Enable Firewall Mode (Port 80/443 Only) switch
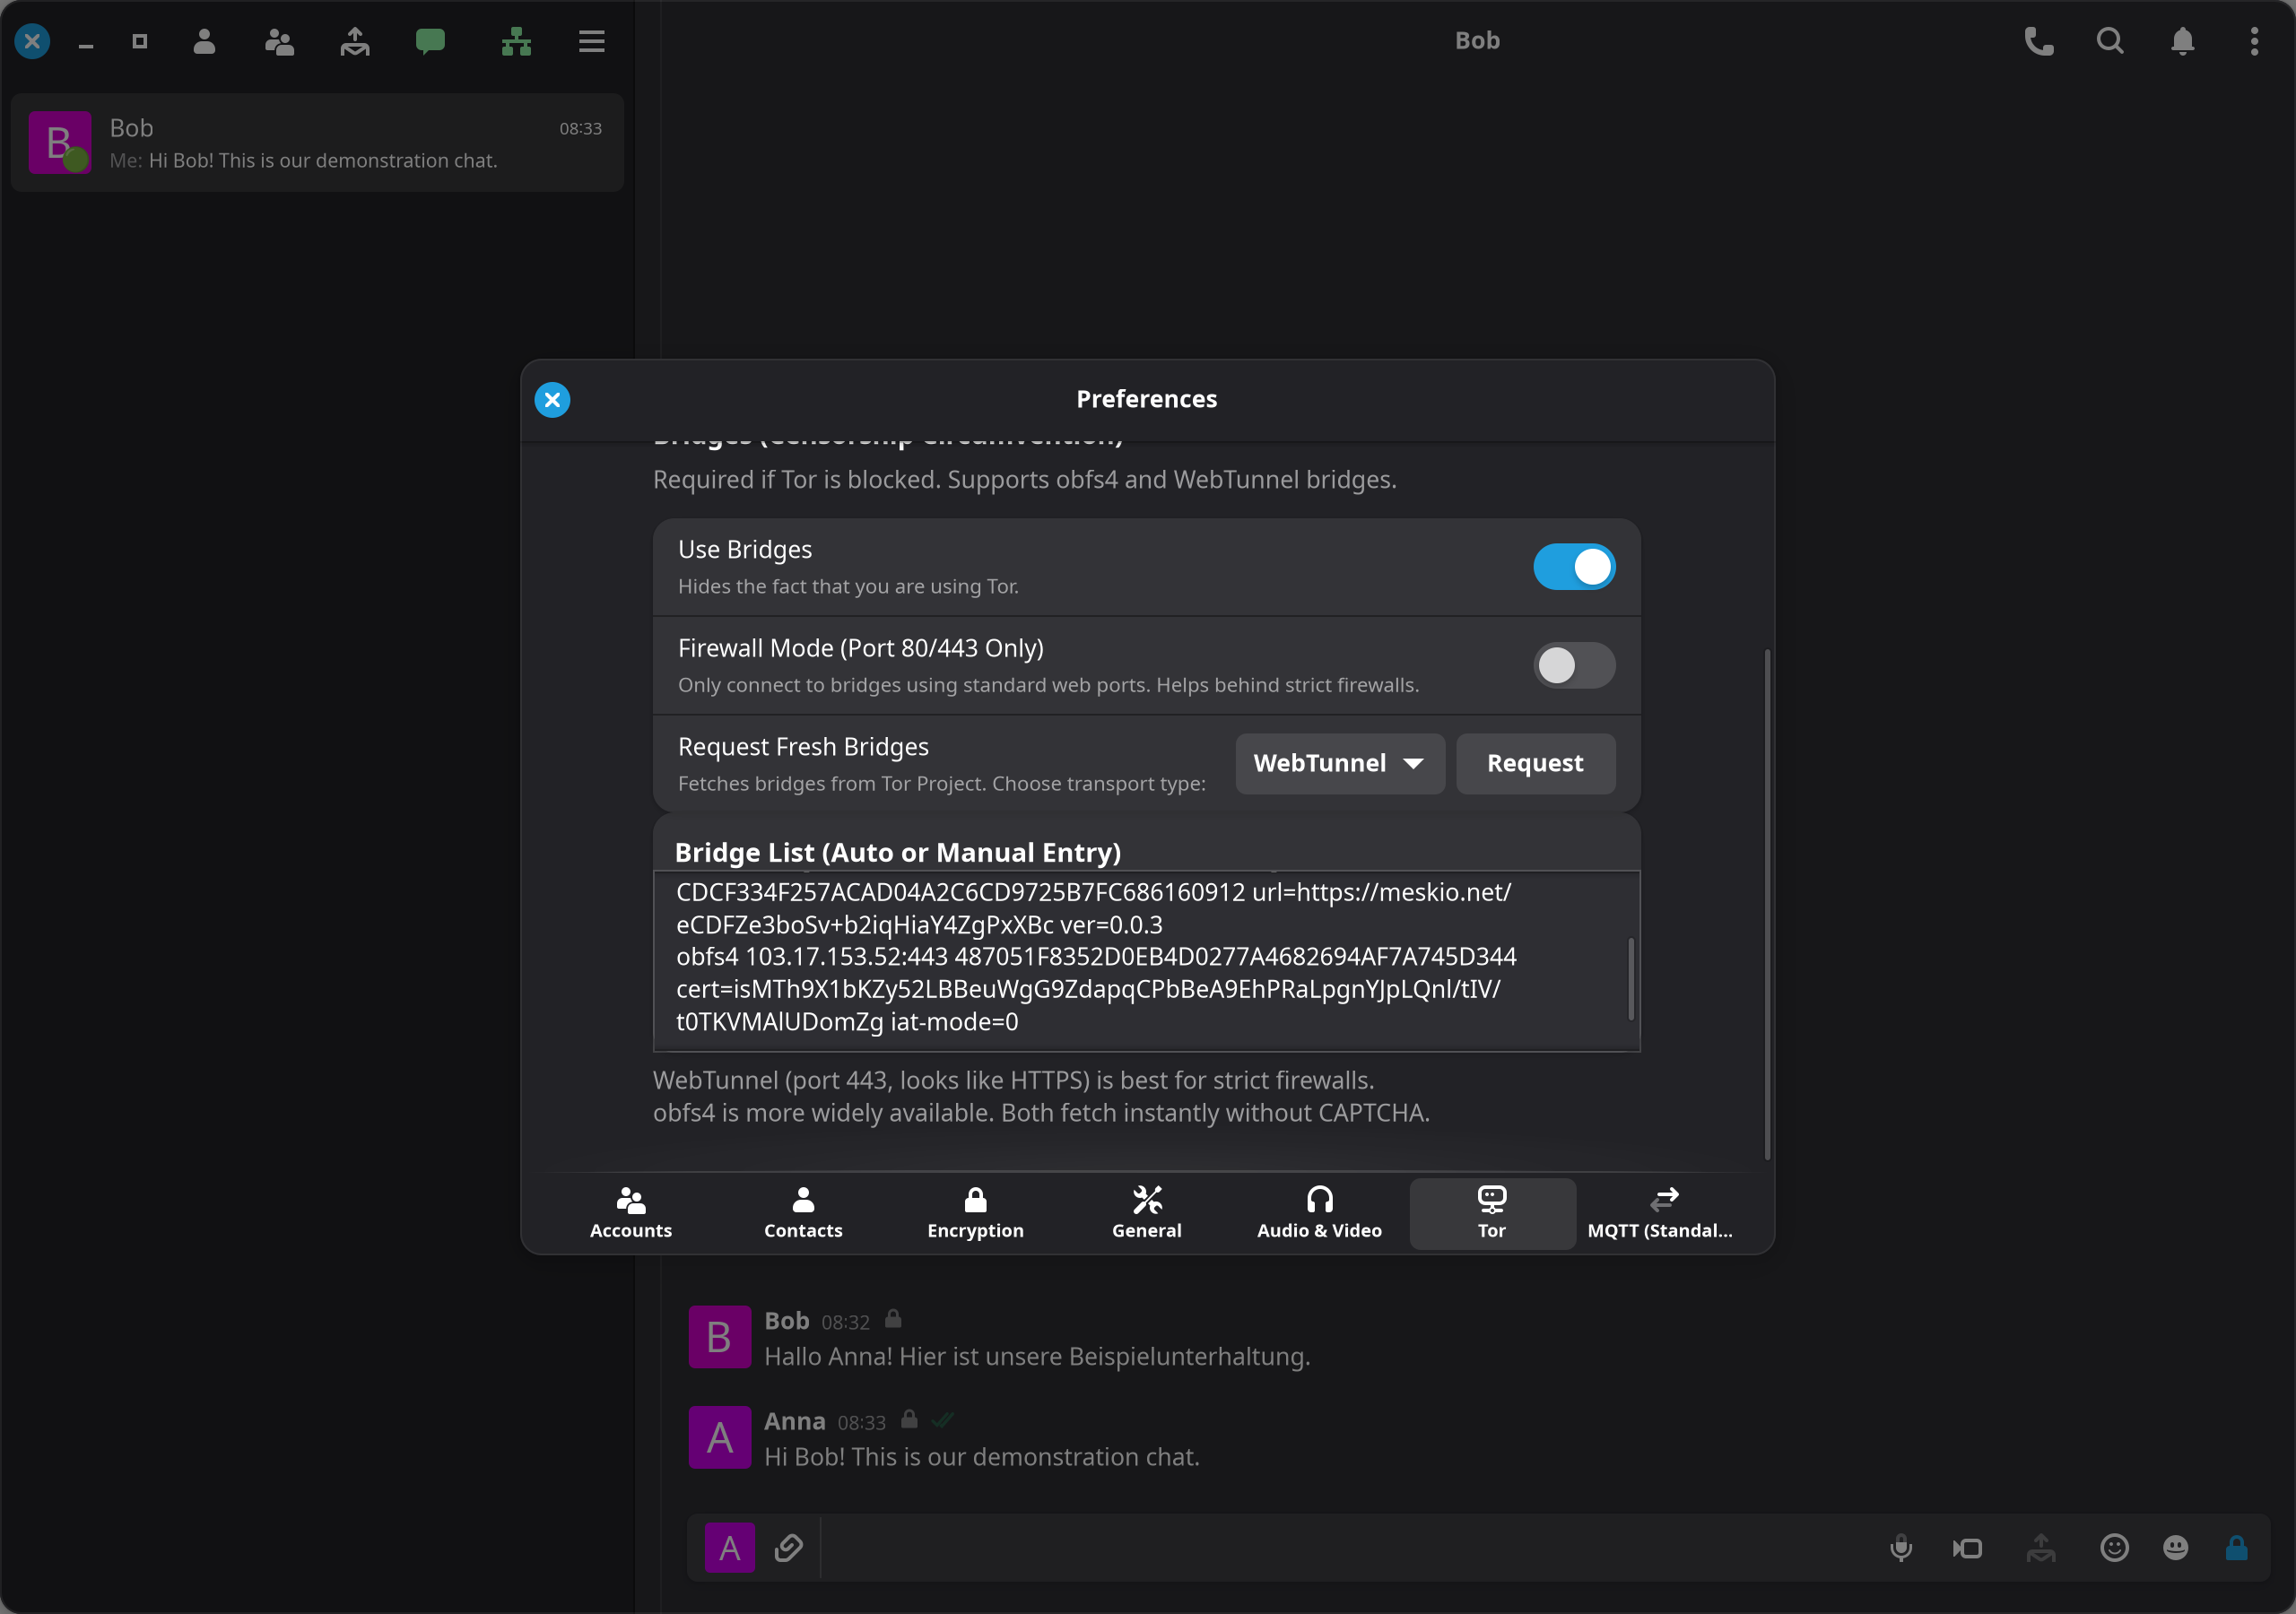 (x=1574, y=665)
